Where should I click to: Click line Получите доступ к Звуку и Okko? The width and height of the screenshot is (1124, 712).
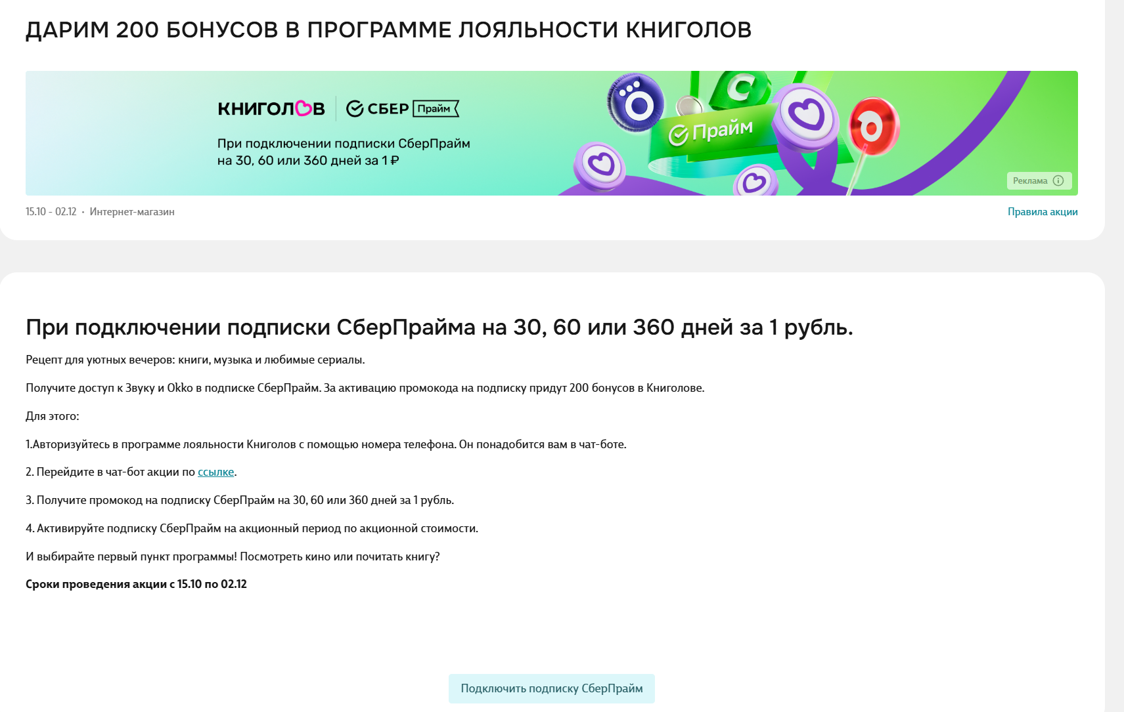[365, 388]
